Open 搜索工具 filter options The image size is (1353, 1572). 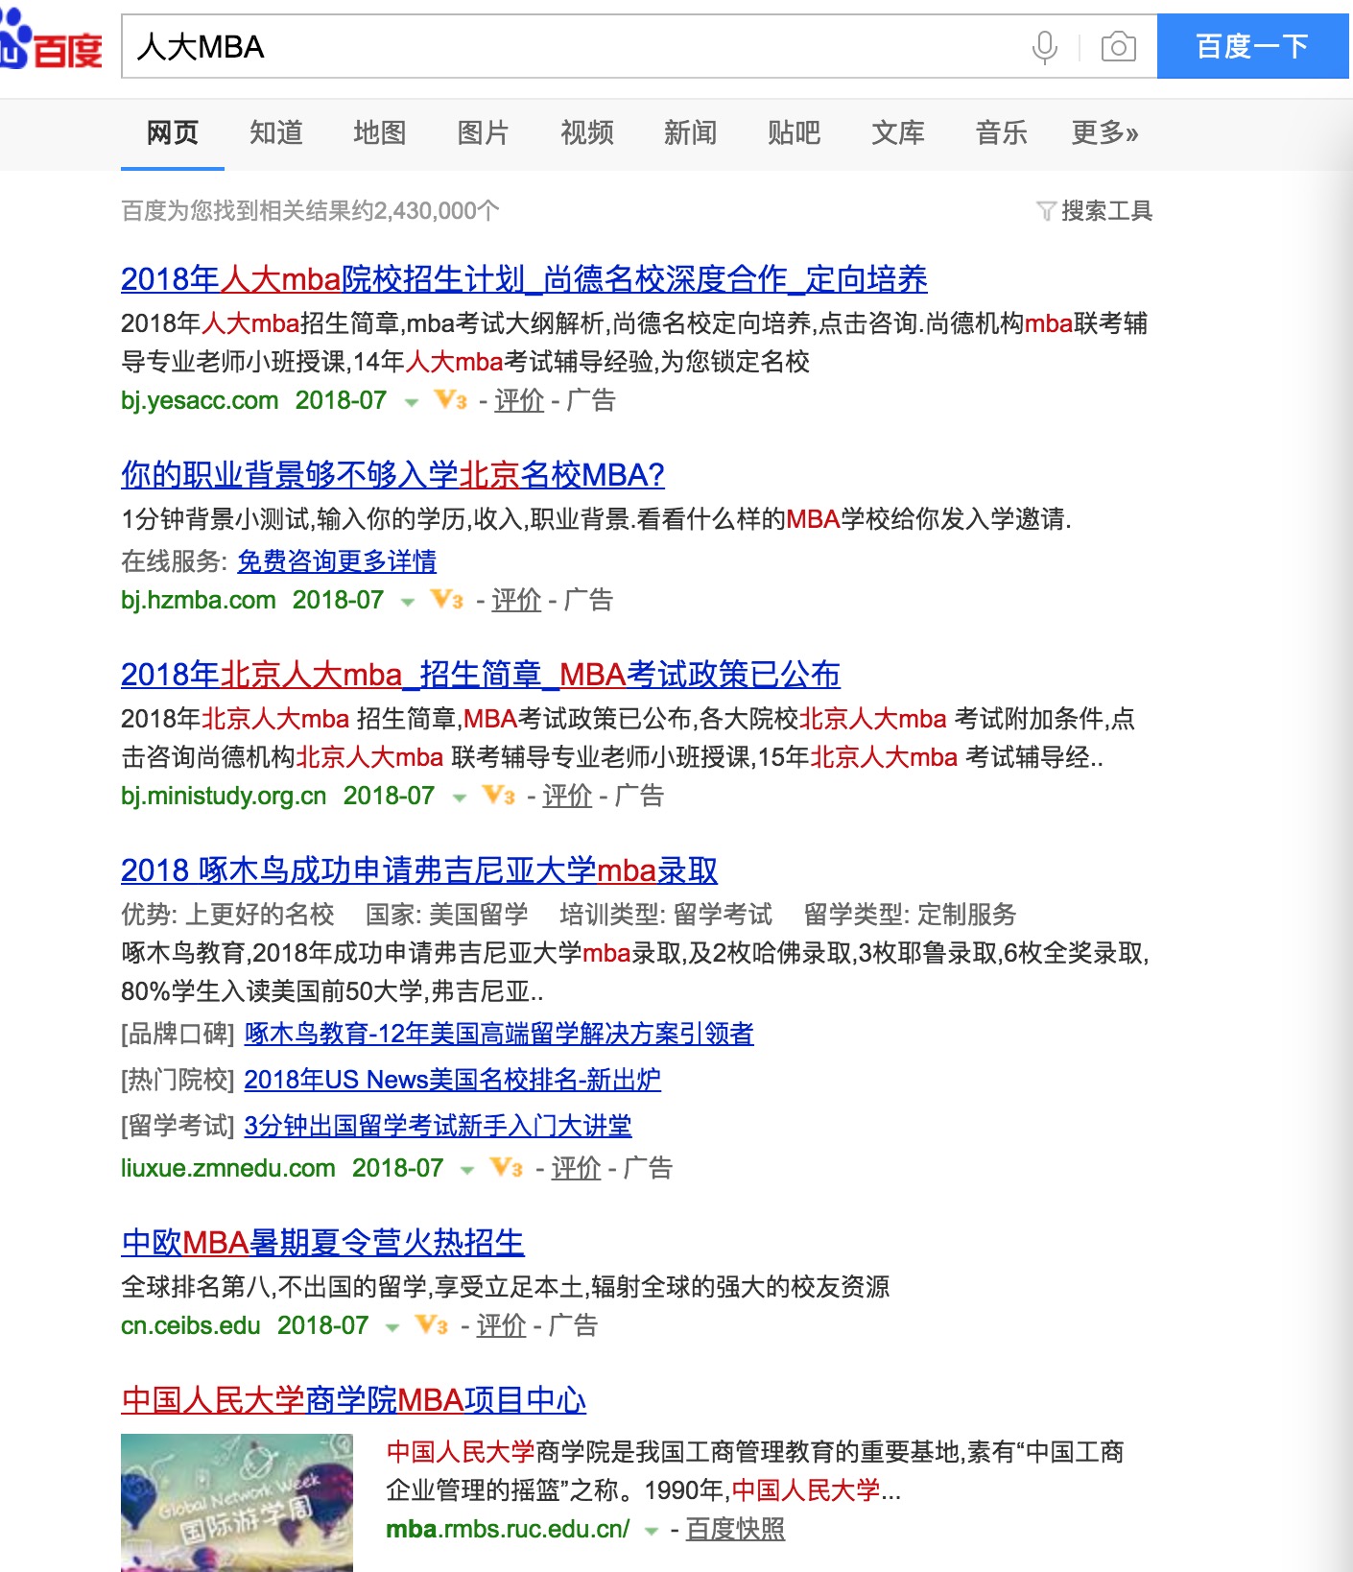(1095, 210)
